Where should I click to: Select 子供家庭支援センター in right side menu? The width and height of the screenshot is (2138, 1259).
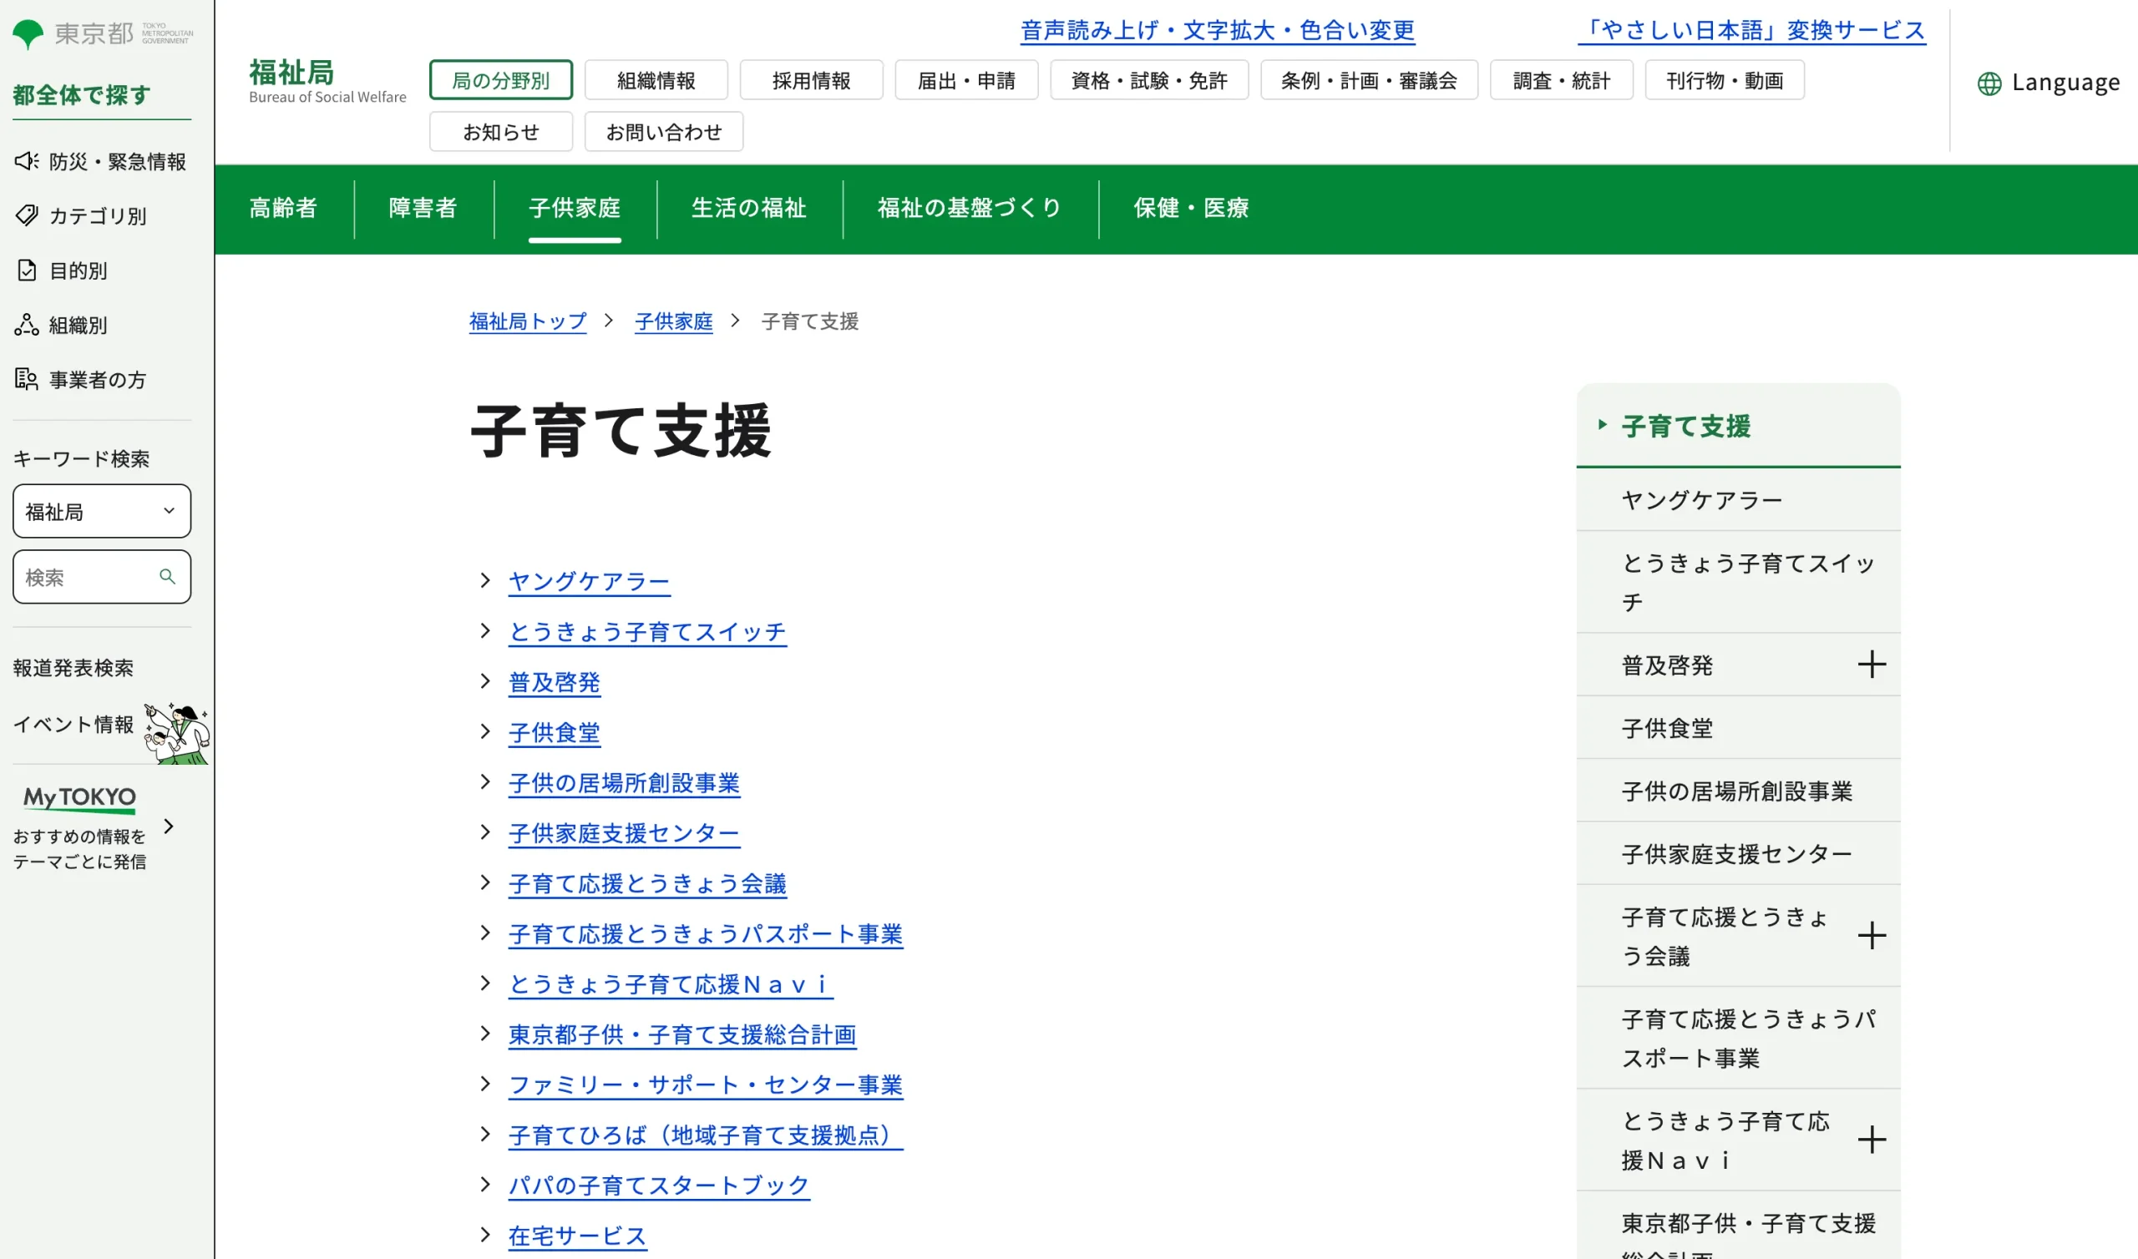coord(1738,853)
